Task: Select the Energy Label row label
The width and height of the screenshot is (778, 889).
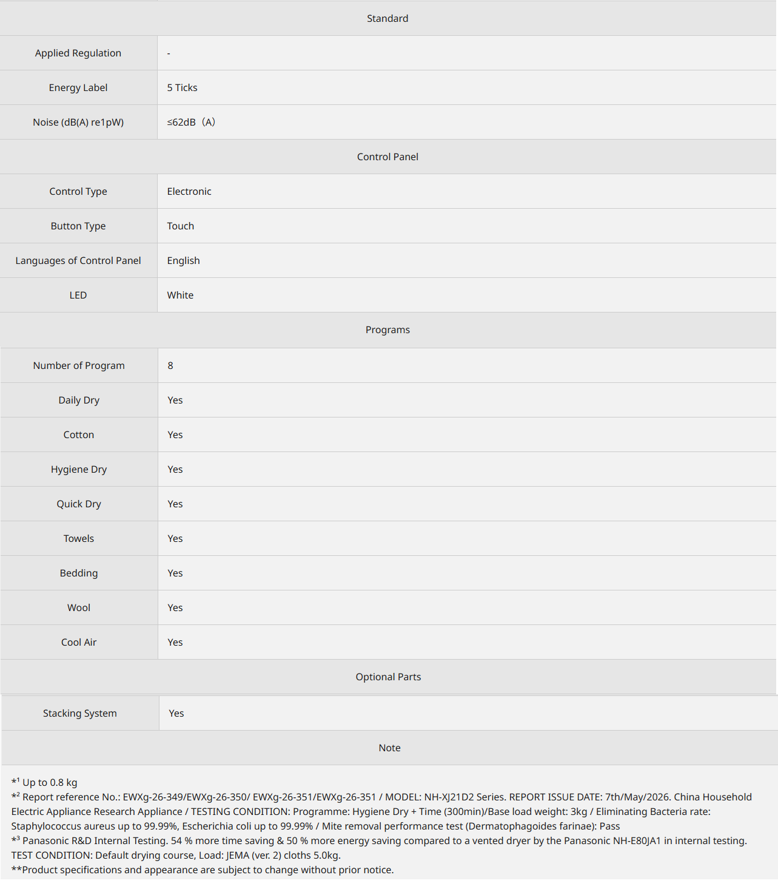Action: pyautogui.click(x=78, y=87)
